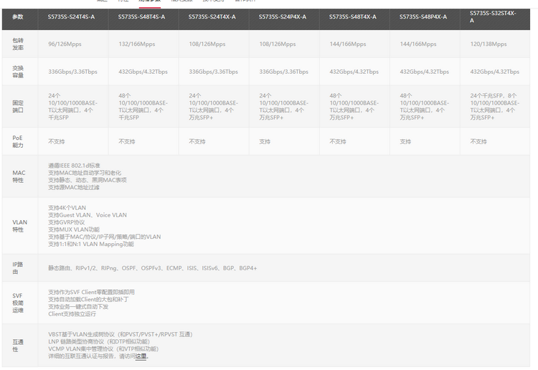Click 336Gbps/3.36Tbps under S5735S-S24T4X-A
The image size is (538, 370).
(x=214, y=72)
